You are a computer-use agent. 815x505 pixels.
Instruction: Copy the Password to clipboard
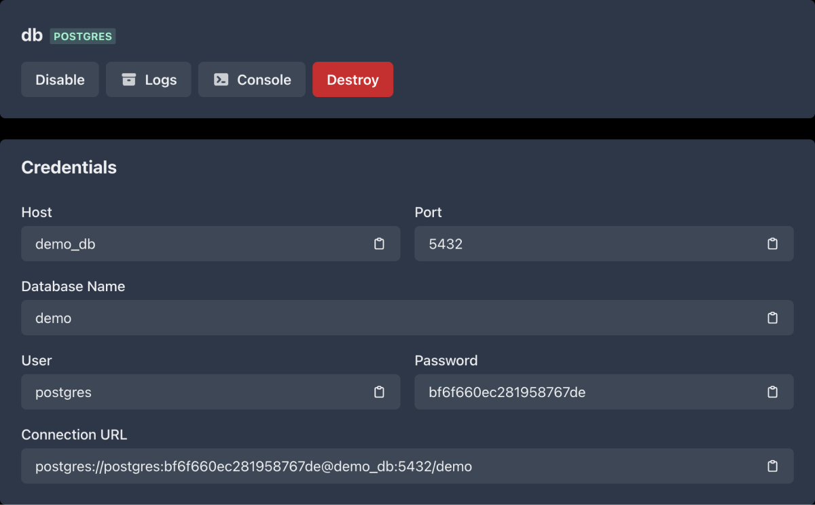(x=772, y=392)
